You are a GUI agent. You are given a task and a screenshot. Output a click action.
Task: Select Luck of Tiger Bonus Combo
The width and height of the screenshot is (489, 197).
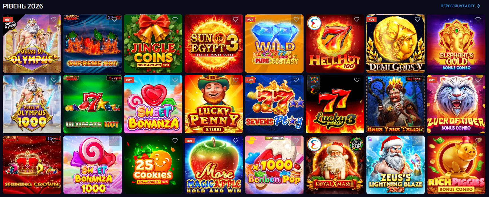pos(456,104)
